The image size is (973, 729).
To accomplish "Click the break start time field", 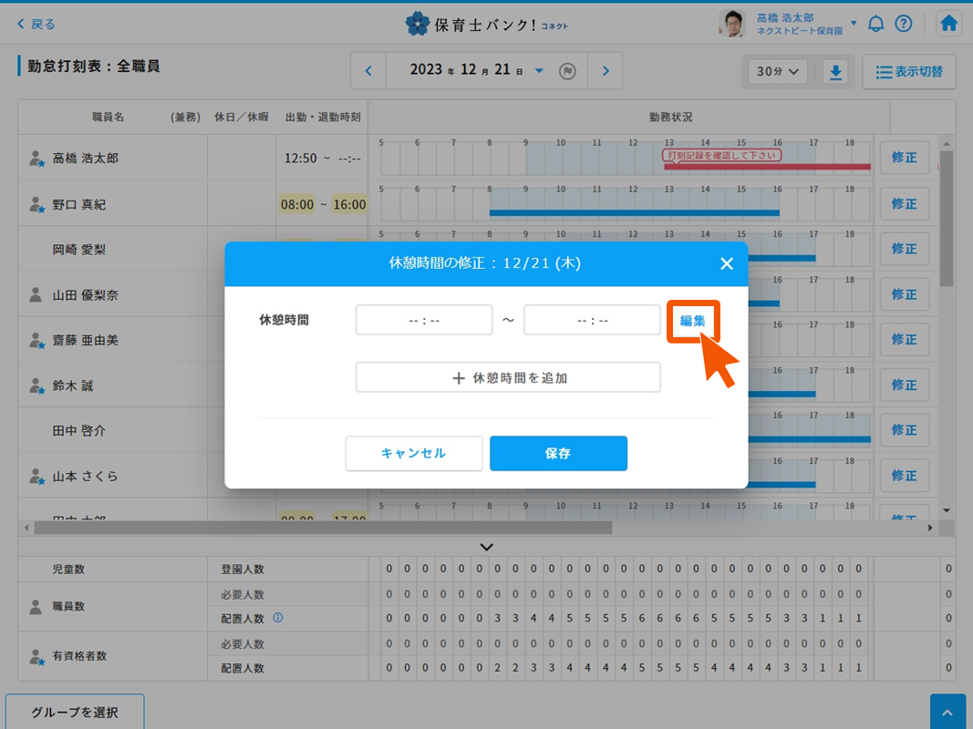I will (x=424, y=320).
